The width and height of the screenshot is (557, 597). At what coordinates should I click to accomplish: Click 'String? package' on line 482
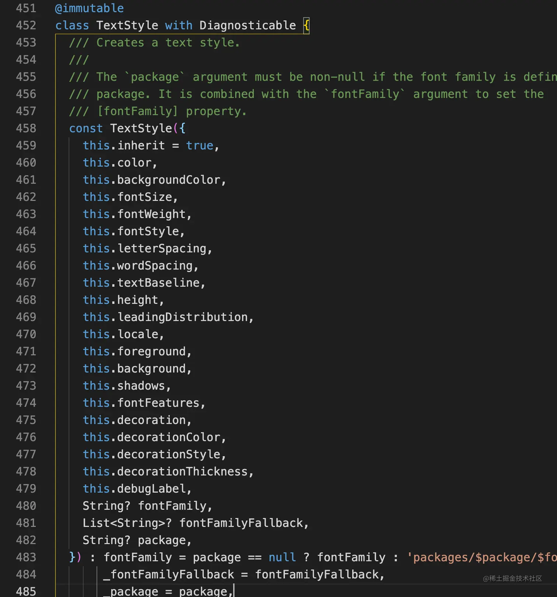134,540
